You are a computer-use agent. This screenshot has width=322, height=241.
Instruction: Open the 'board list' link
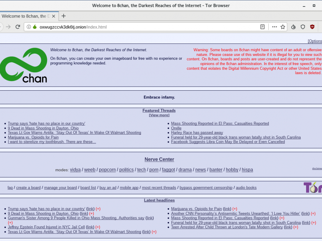pyautogui.click(x=88, y=188)
